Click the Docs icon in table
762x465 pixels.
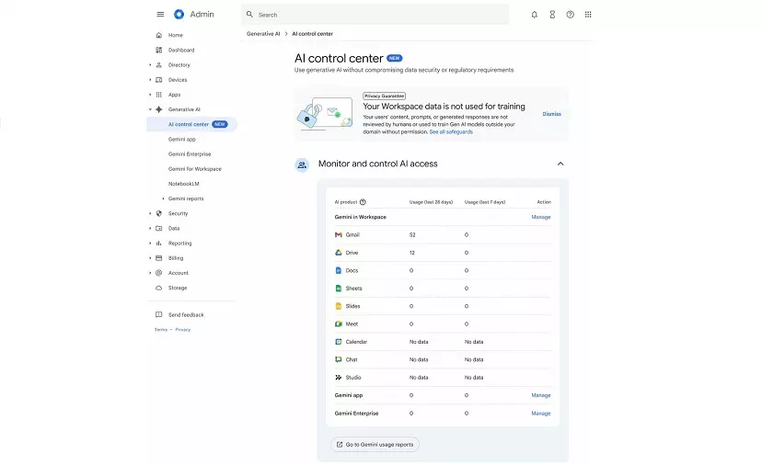coord(339,270)
